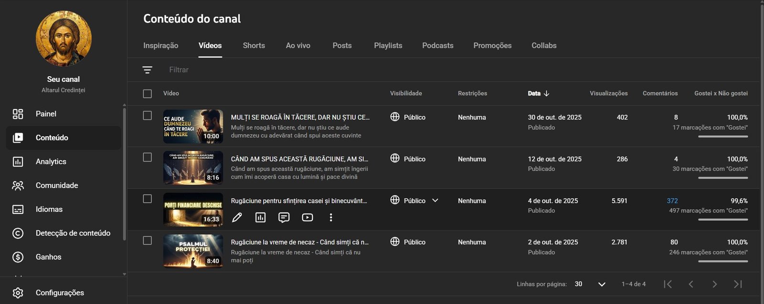The height and width of the screenshot is (304, 764).
Task: Open comments icon for hovered video
Action: coord(284,218)
